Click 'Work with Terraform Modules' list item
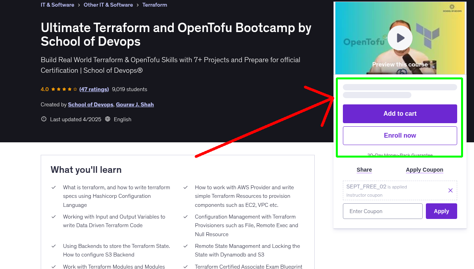This screenshot has width=474, height=269. point(114,266)
